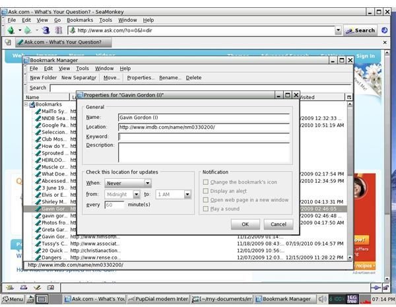Image resolution: width=396 pixels, height=307 pixels.
Task: Open the URL bar history dropdown
Action: click(338, 30)
